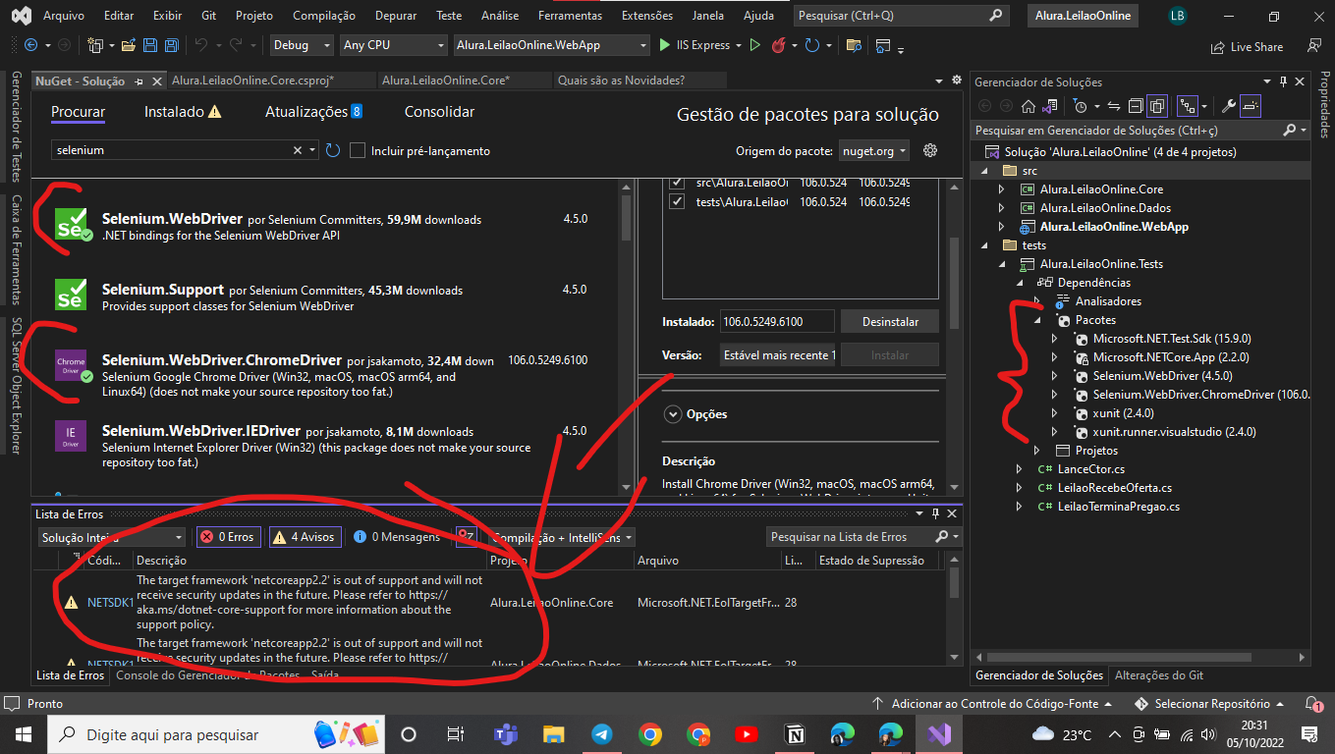Switch views icon in Solution Explorer toolbar
This screenshot has width=1335, height=754.
click(x=1050, y=106)
